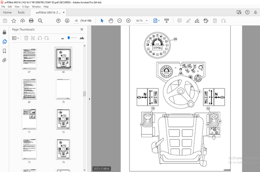Reduce thumbnail size small mountain icon
Viewport: 260px width, 172px height.
tap(62, 38)
